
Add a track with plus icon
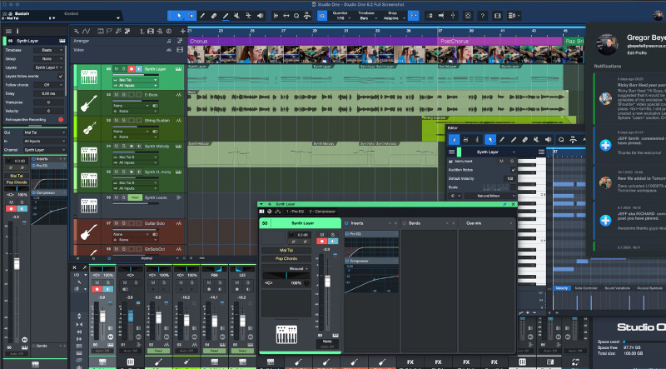pos(182,31)
